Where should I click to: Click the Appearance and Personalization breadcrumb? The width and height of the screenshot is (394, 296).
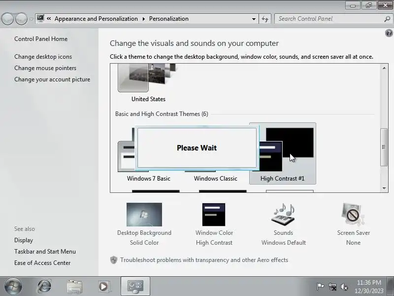[x=96, y=19]
